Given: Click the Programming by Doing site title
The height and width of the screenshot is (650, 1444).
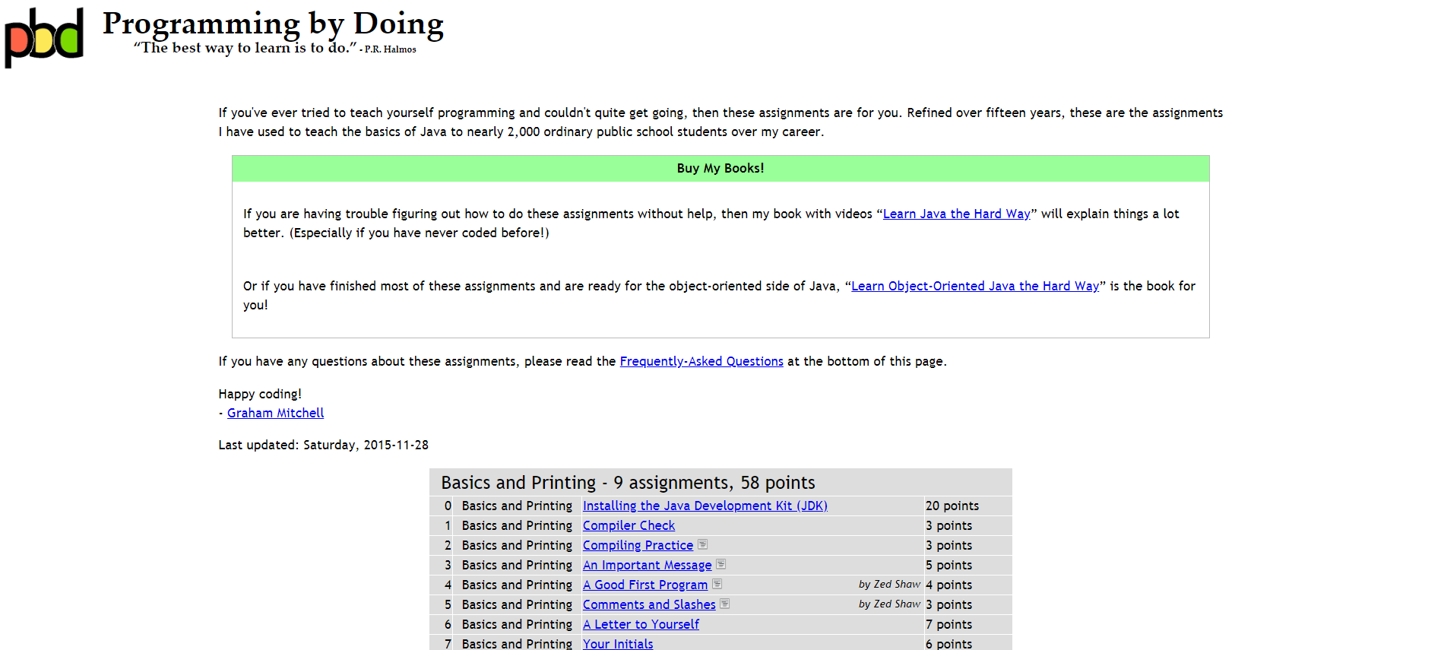Looking at the screenshot, I should tap(273, 24).
